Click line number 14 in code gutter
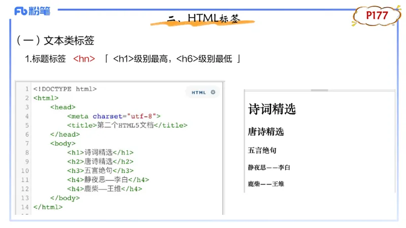 click(25, 207)
